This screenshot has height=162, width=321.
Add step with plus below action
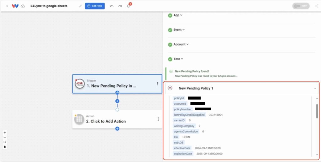(x=117, y=129)
